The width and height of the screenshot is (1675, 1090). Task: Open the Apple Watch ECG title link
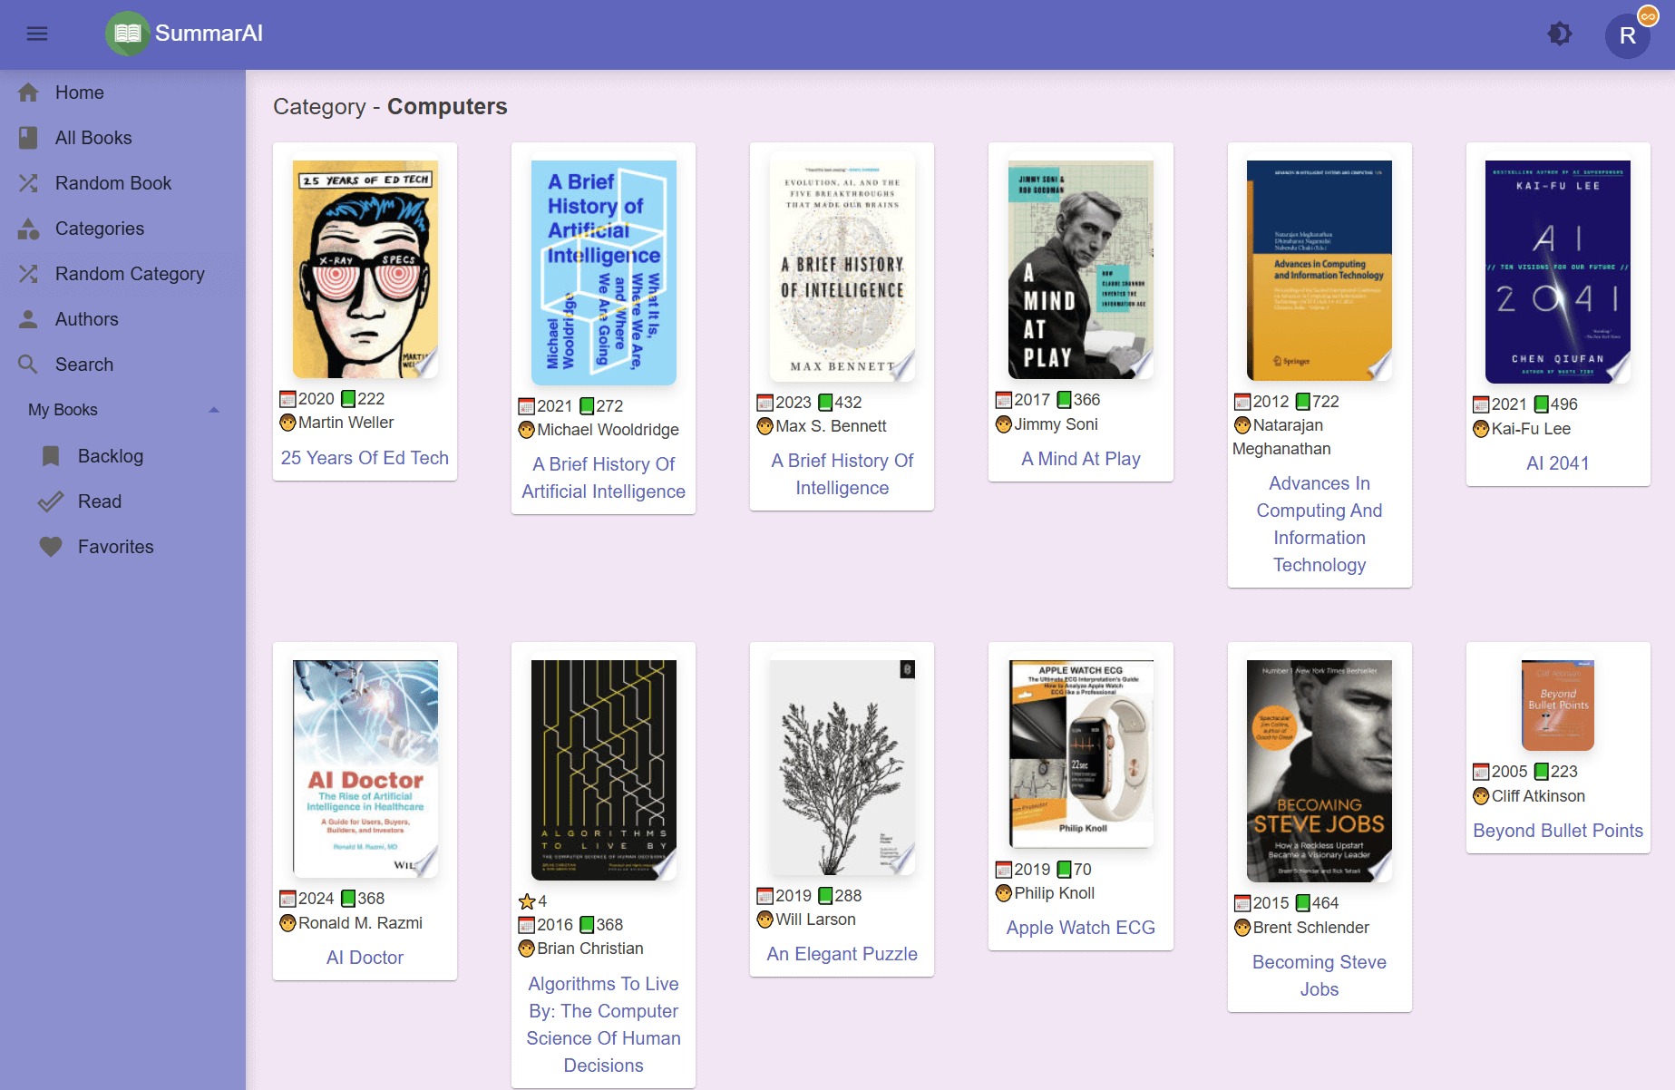[x=1081, y=928]
